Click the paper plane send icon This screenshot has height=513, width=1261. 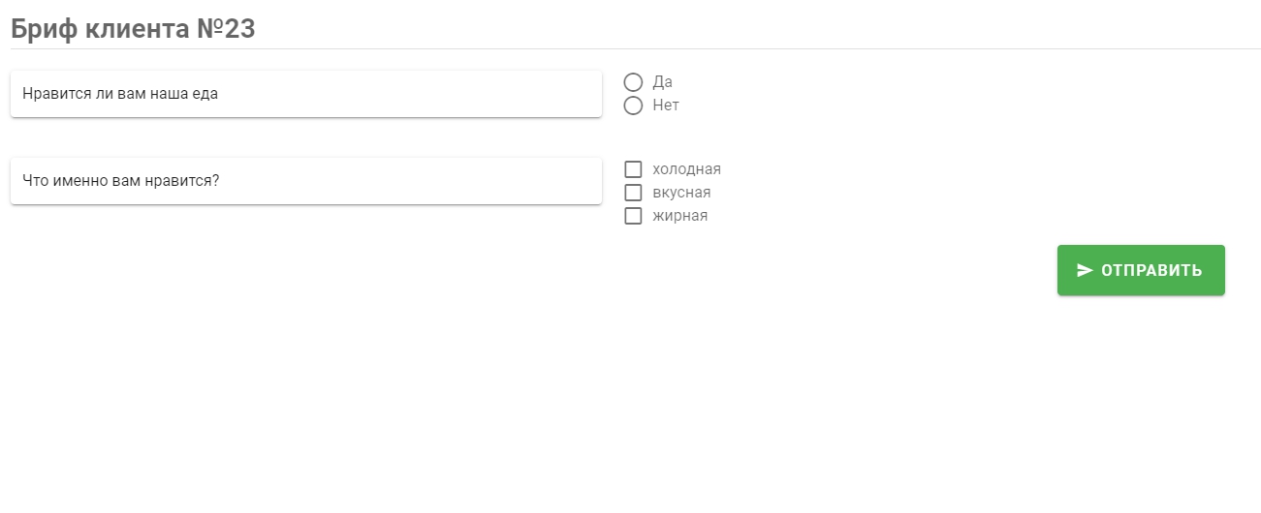point(1085,270)
